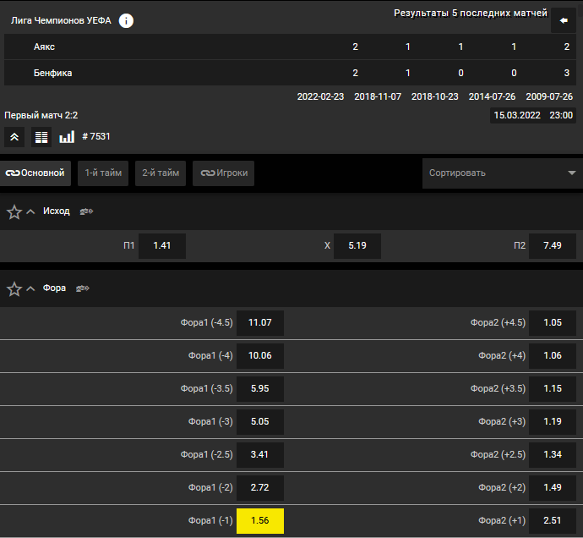Click the link icon next to Фора
This screenshot has height=538, width=583.
83,288
